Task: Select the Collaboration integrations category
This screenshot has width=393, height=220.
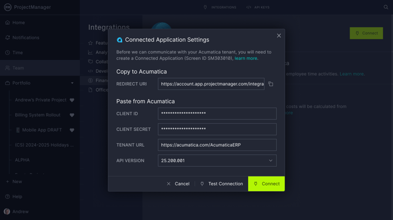Action: tap(99, 62)
